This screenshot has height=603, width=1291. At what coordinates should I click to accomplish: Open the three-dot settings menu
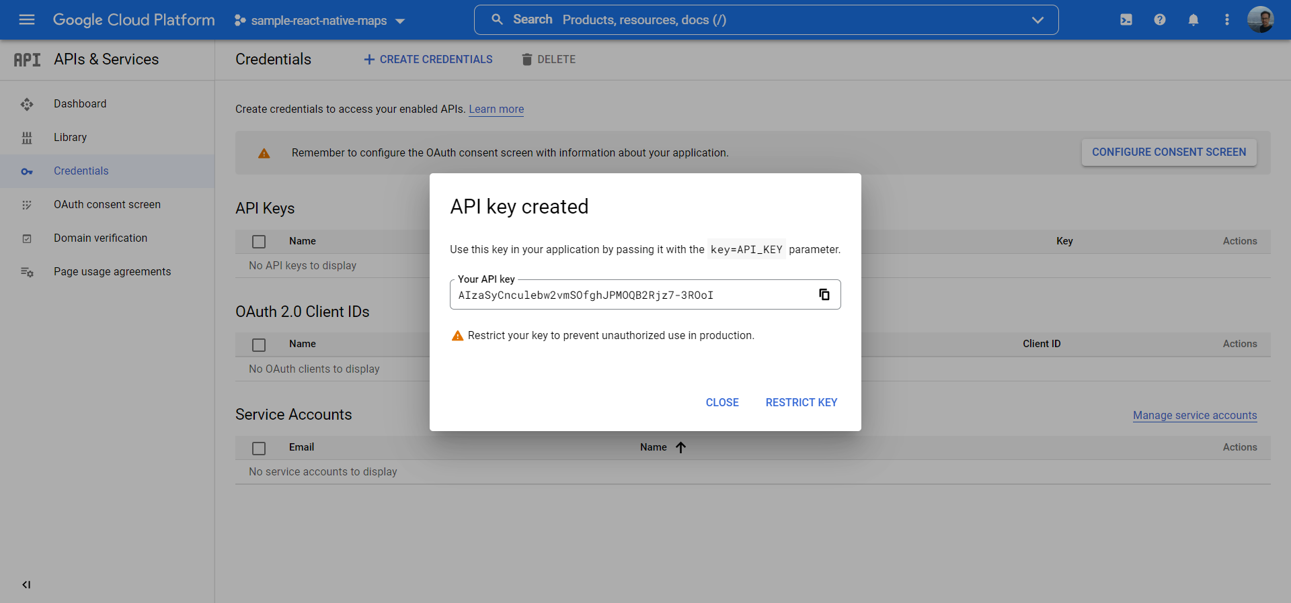(1227, 19)
